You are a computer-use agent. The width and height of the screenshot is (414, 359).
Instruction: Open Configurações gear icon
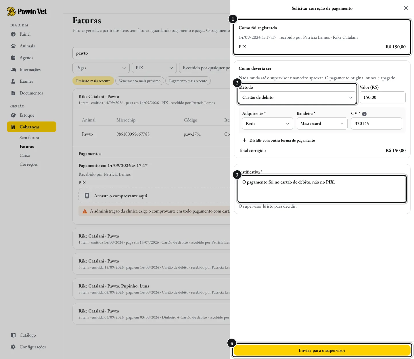coord(13,347)
